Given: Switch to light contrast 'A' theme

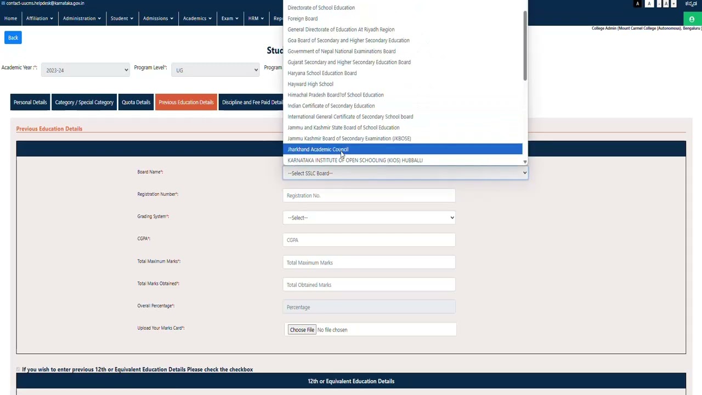Looking at the screenshot, I should click(x=649, y=4).
